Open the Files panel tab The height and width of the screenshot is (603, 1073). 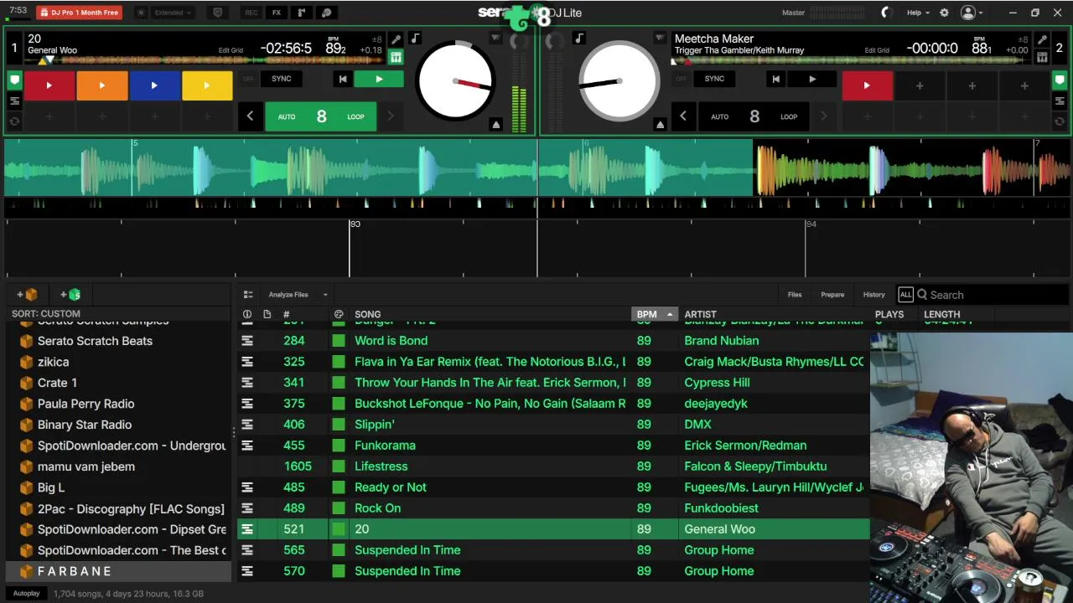coord(795,295)
